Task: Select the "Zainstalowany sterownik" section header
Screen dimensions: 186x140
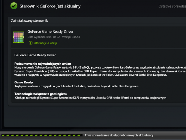Action: (x=29, y=21)
